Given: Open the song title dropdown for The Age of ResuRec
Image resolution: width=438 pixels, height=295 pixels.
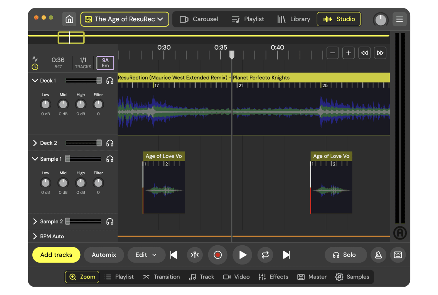Looking at the screenshot, I should (x=125, y=19).
